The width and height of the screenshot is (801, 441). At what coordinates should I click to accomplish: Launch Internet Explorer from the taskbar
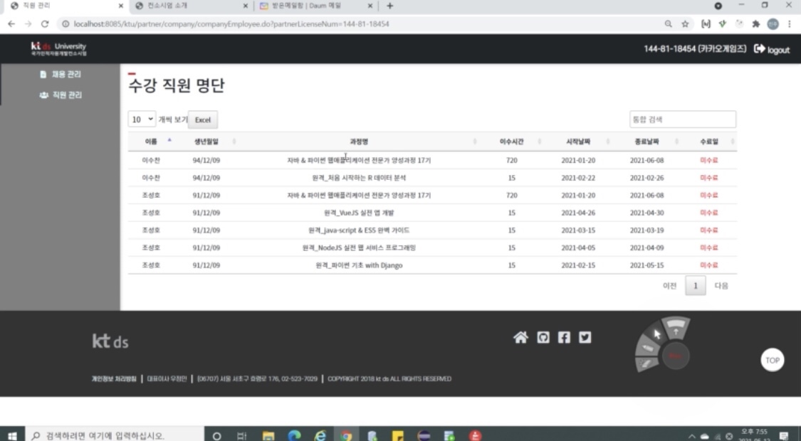point(320,435)
